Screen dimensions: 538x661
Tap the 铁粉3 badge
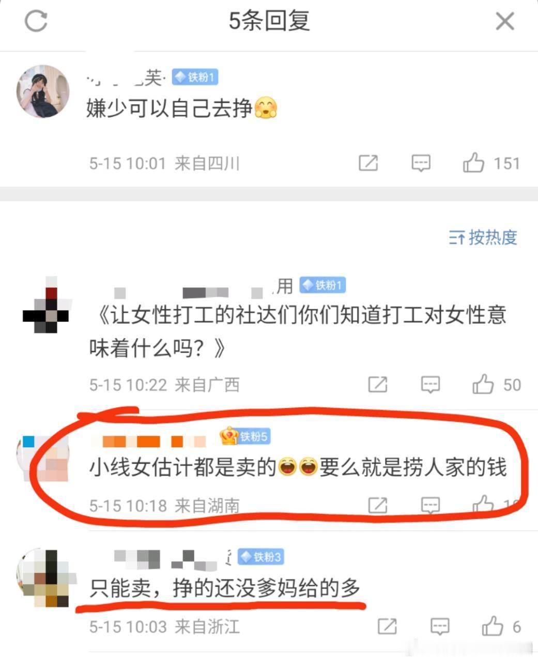pos(261,557)
